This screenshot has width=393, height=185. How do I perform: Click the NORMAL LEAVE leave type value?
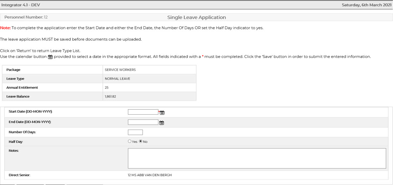click(117, 79)
